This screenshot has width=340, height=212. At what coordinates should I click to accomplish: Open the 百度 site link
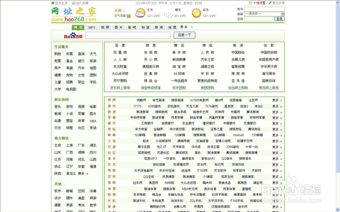(x=120, y=45)
